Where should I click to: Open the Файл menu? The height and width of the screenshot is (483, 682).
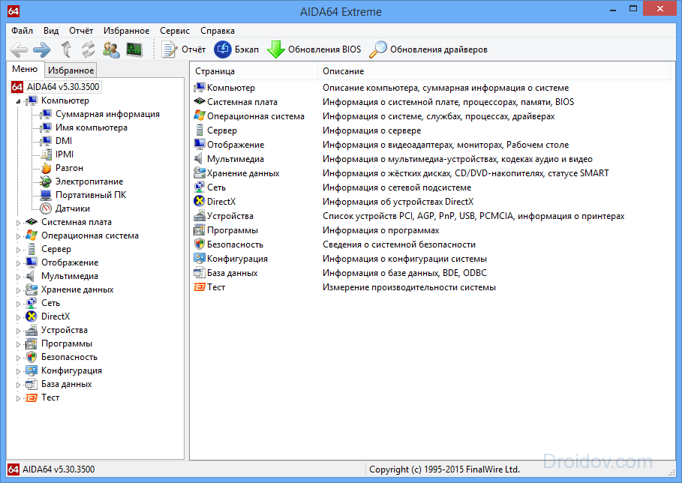pyautogui.click(x=23, y=31)
